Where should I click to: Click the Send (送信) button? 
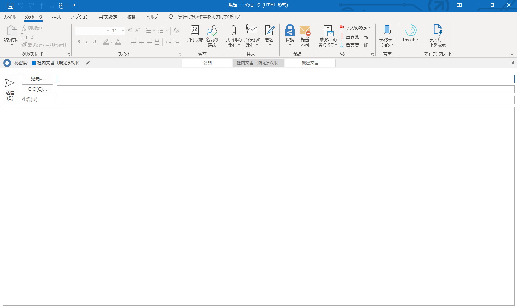click(x=10, y=89)
